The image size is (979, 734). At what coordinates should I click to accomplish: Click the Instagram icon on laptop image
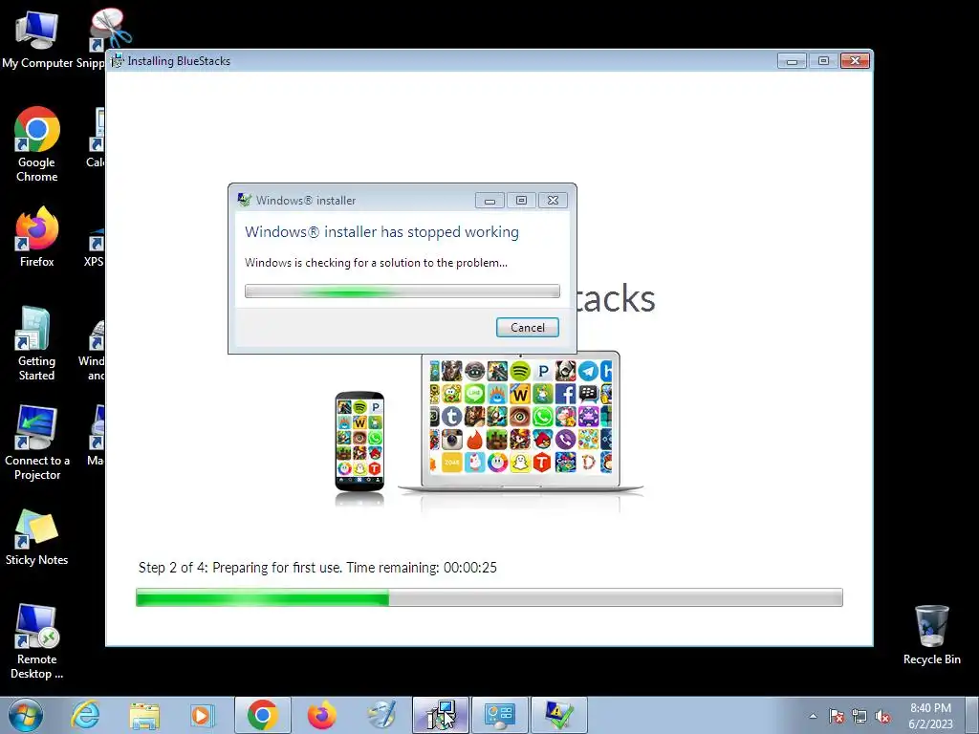click(452, 440)
